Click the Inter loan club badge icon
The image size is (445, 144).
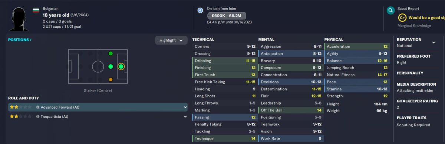point(200,10)
